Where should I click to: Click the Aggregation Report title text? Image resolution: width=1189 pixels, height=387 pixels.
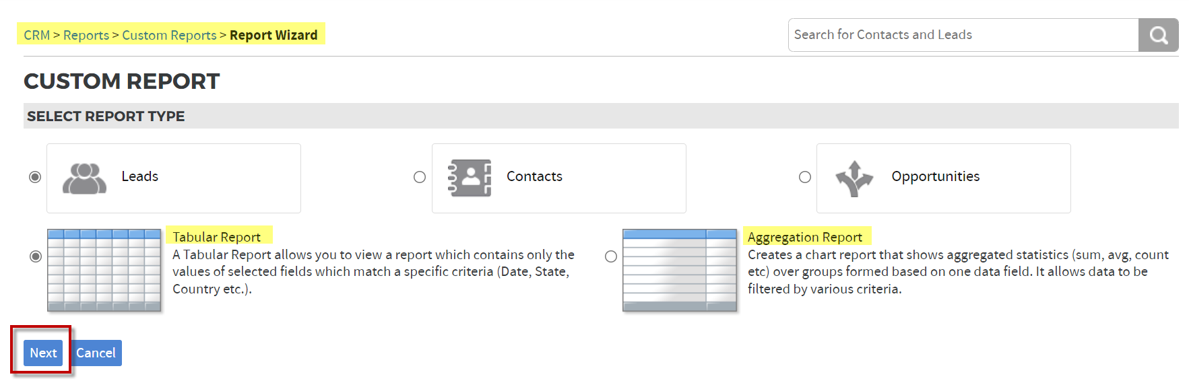[805, 237]
